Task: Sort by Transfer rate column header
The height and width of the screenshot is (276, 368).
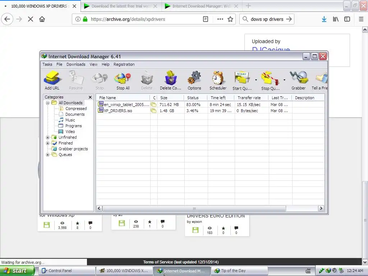Action: pos(251,98)
